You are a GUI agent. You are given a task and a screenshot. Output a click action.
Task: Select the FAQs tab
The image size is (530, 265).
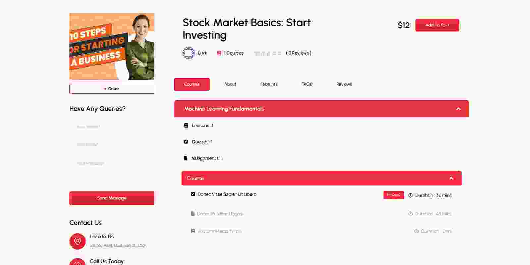coord(306,84)
